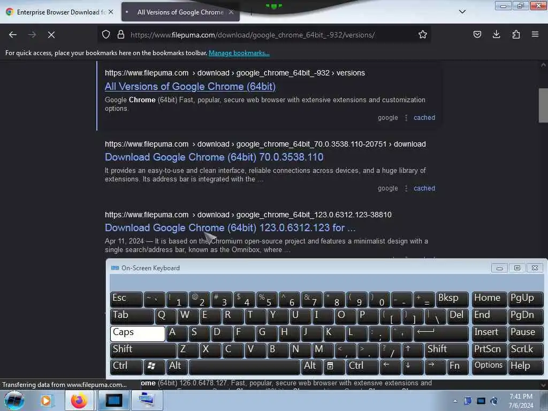The image size is (548, 411).
Task: Toggle right Shift on On-Screen Keyboard
Action: click(447, 350)
